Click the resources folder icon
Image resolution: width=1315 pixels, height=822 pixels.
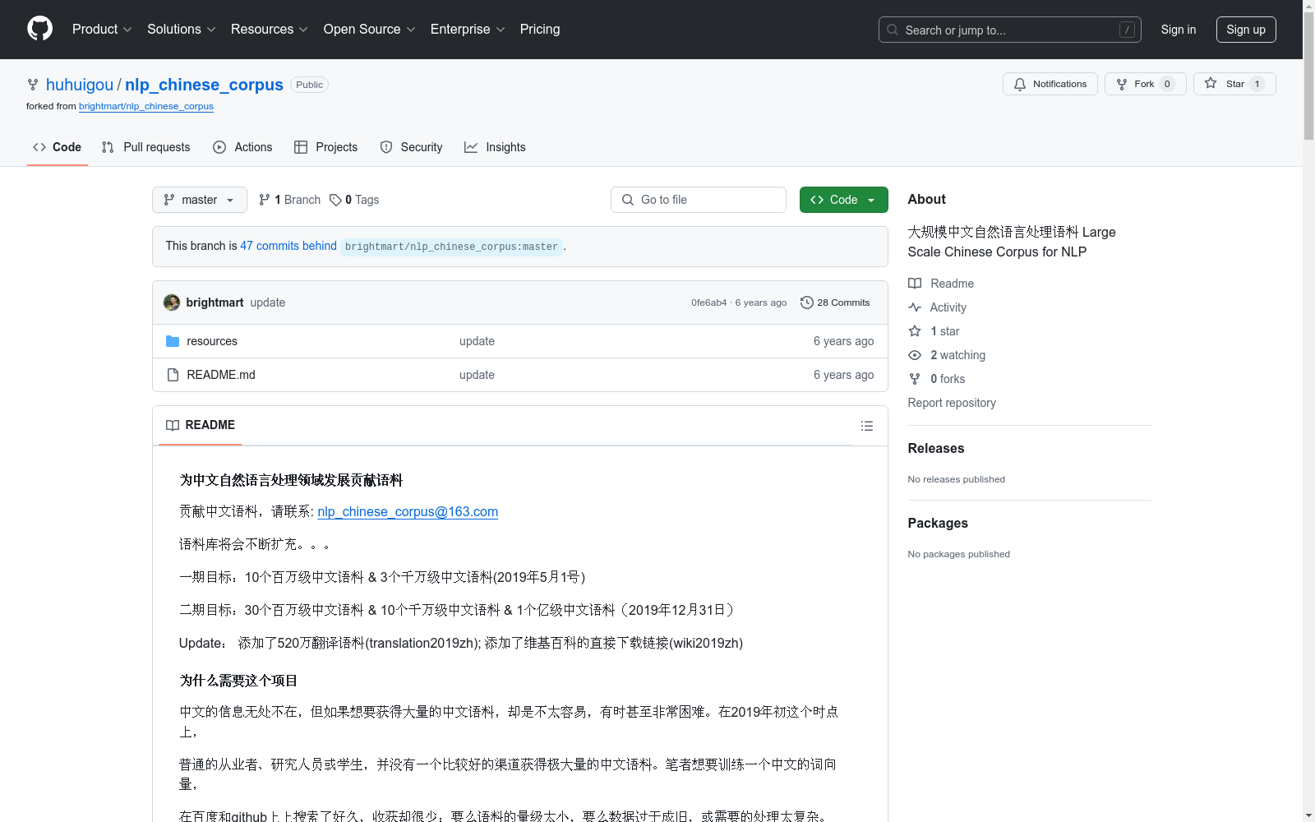[x=173, y=341]
